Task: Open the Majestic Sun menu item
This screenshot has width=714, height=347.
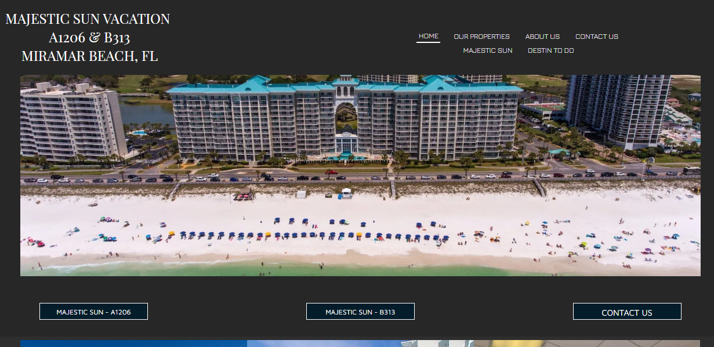Action: pos(488,50)
